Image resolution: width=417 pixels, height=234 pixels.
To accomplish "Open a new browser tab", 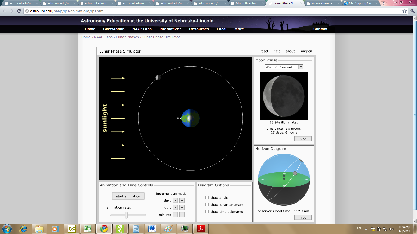I will point(384,3).
